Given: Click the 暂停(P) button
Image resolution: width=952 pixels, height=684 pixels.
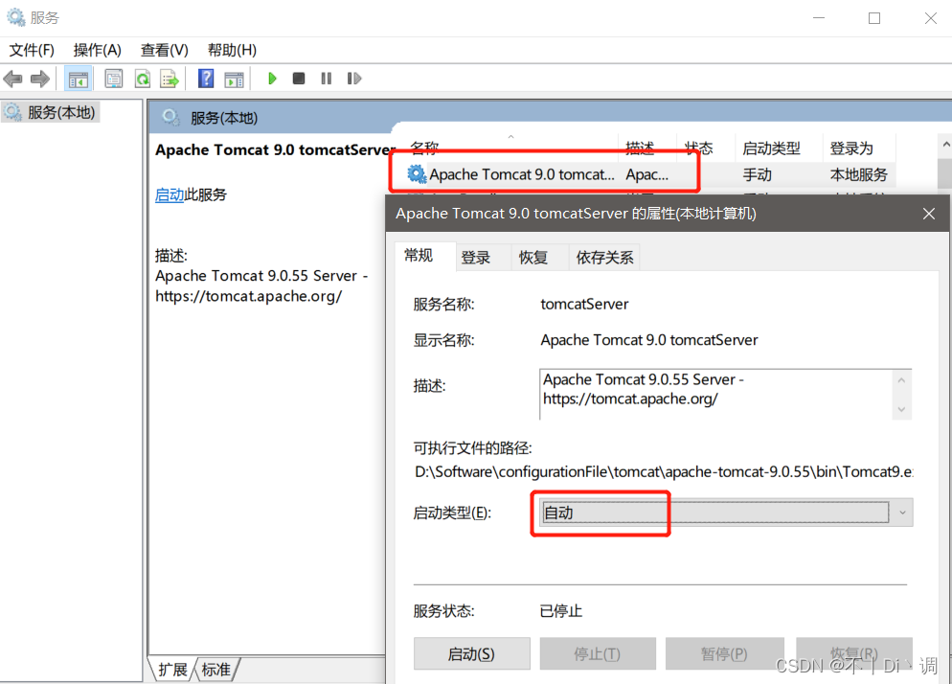Looking at the screenshot, I should tap(724, 653).
